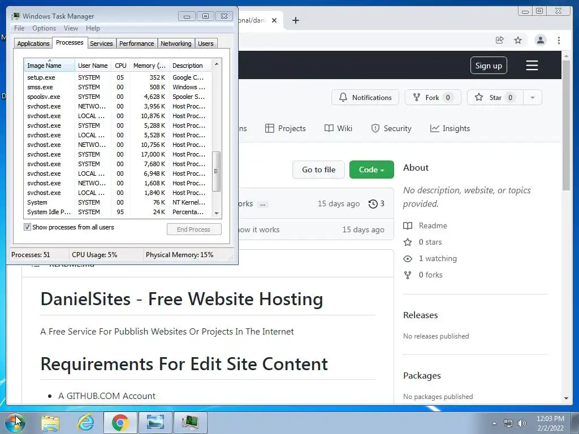Share this page icon in Chrome
The image size is (579, 434).
click(500, 40)
